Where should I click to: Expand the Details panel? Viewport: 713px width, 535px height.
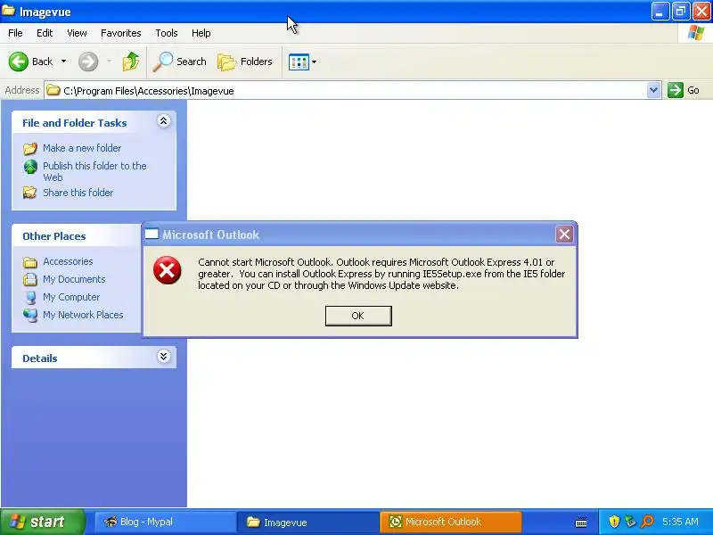(164, 356)
